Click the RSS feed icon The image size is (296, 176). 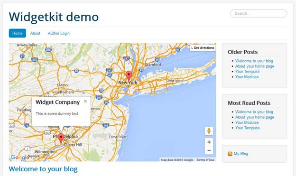[230, 154]
